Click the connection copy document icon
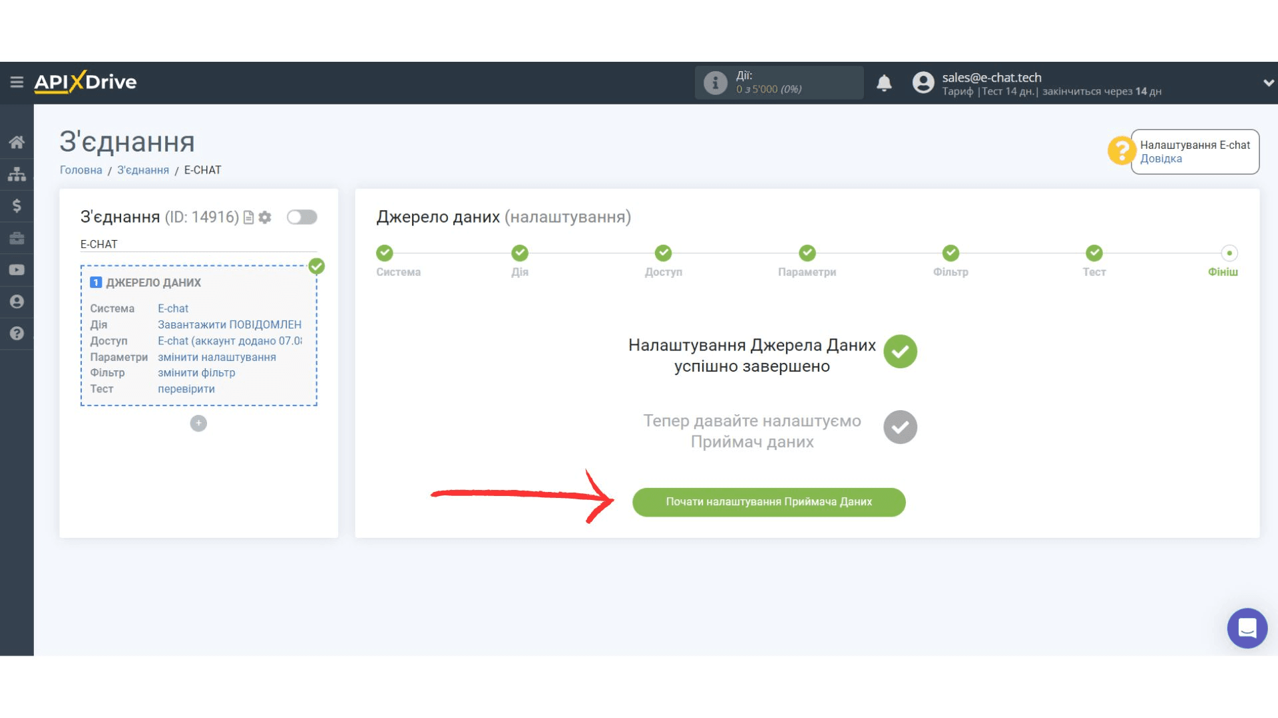Screen dimensions: 1278x718 tap(249, 217)
